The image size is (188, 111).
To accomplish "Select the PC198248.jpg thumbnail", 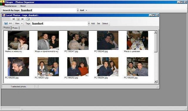I will pos(108,40).
